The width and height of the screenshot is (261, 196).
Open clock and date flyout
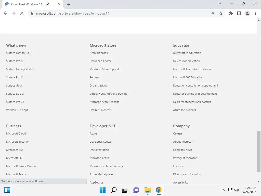[x=249, y=190]
